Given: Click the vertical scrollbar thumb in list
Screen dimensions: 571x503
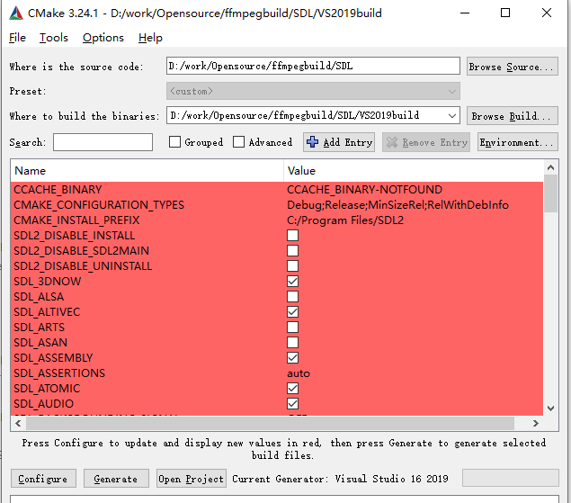Looking at the screenshot, I should [550, 193].
